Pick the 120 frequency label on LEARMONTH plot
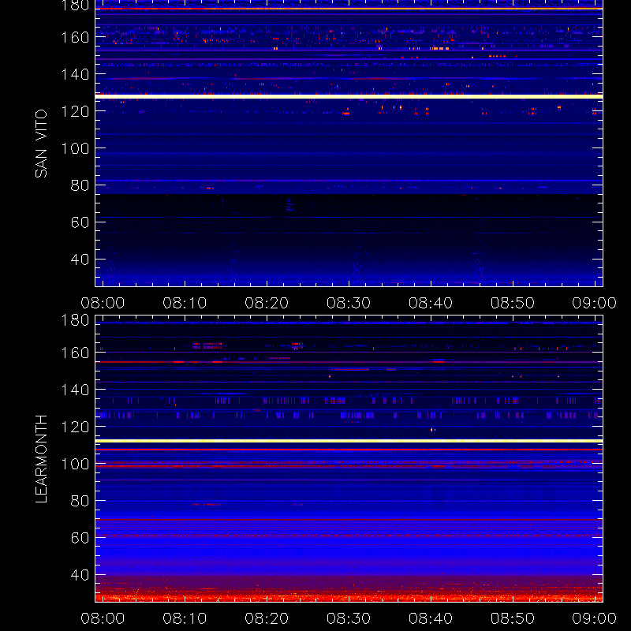Image resolution: width=631 pixels, height=631 pixels. click(75, 427)
